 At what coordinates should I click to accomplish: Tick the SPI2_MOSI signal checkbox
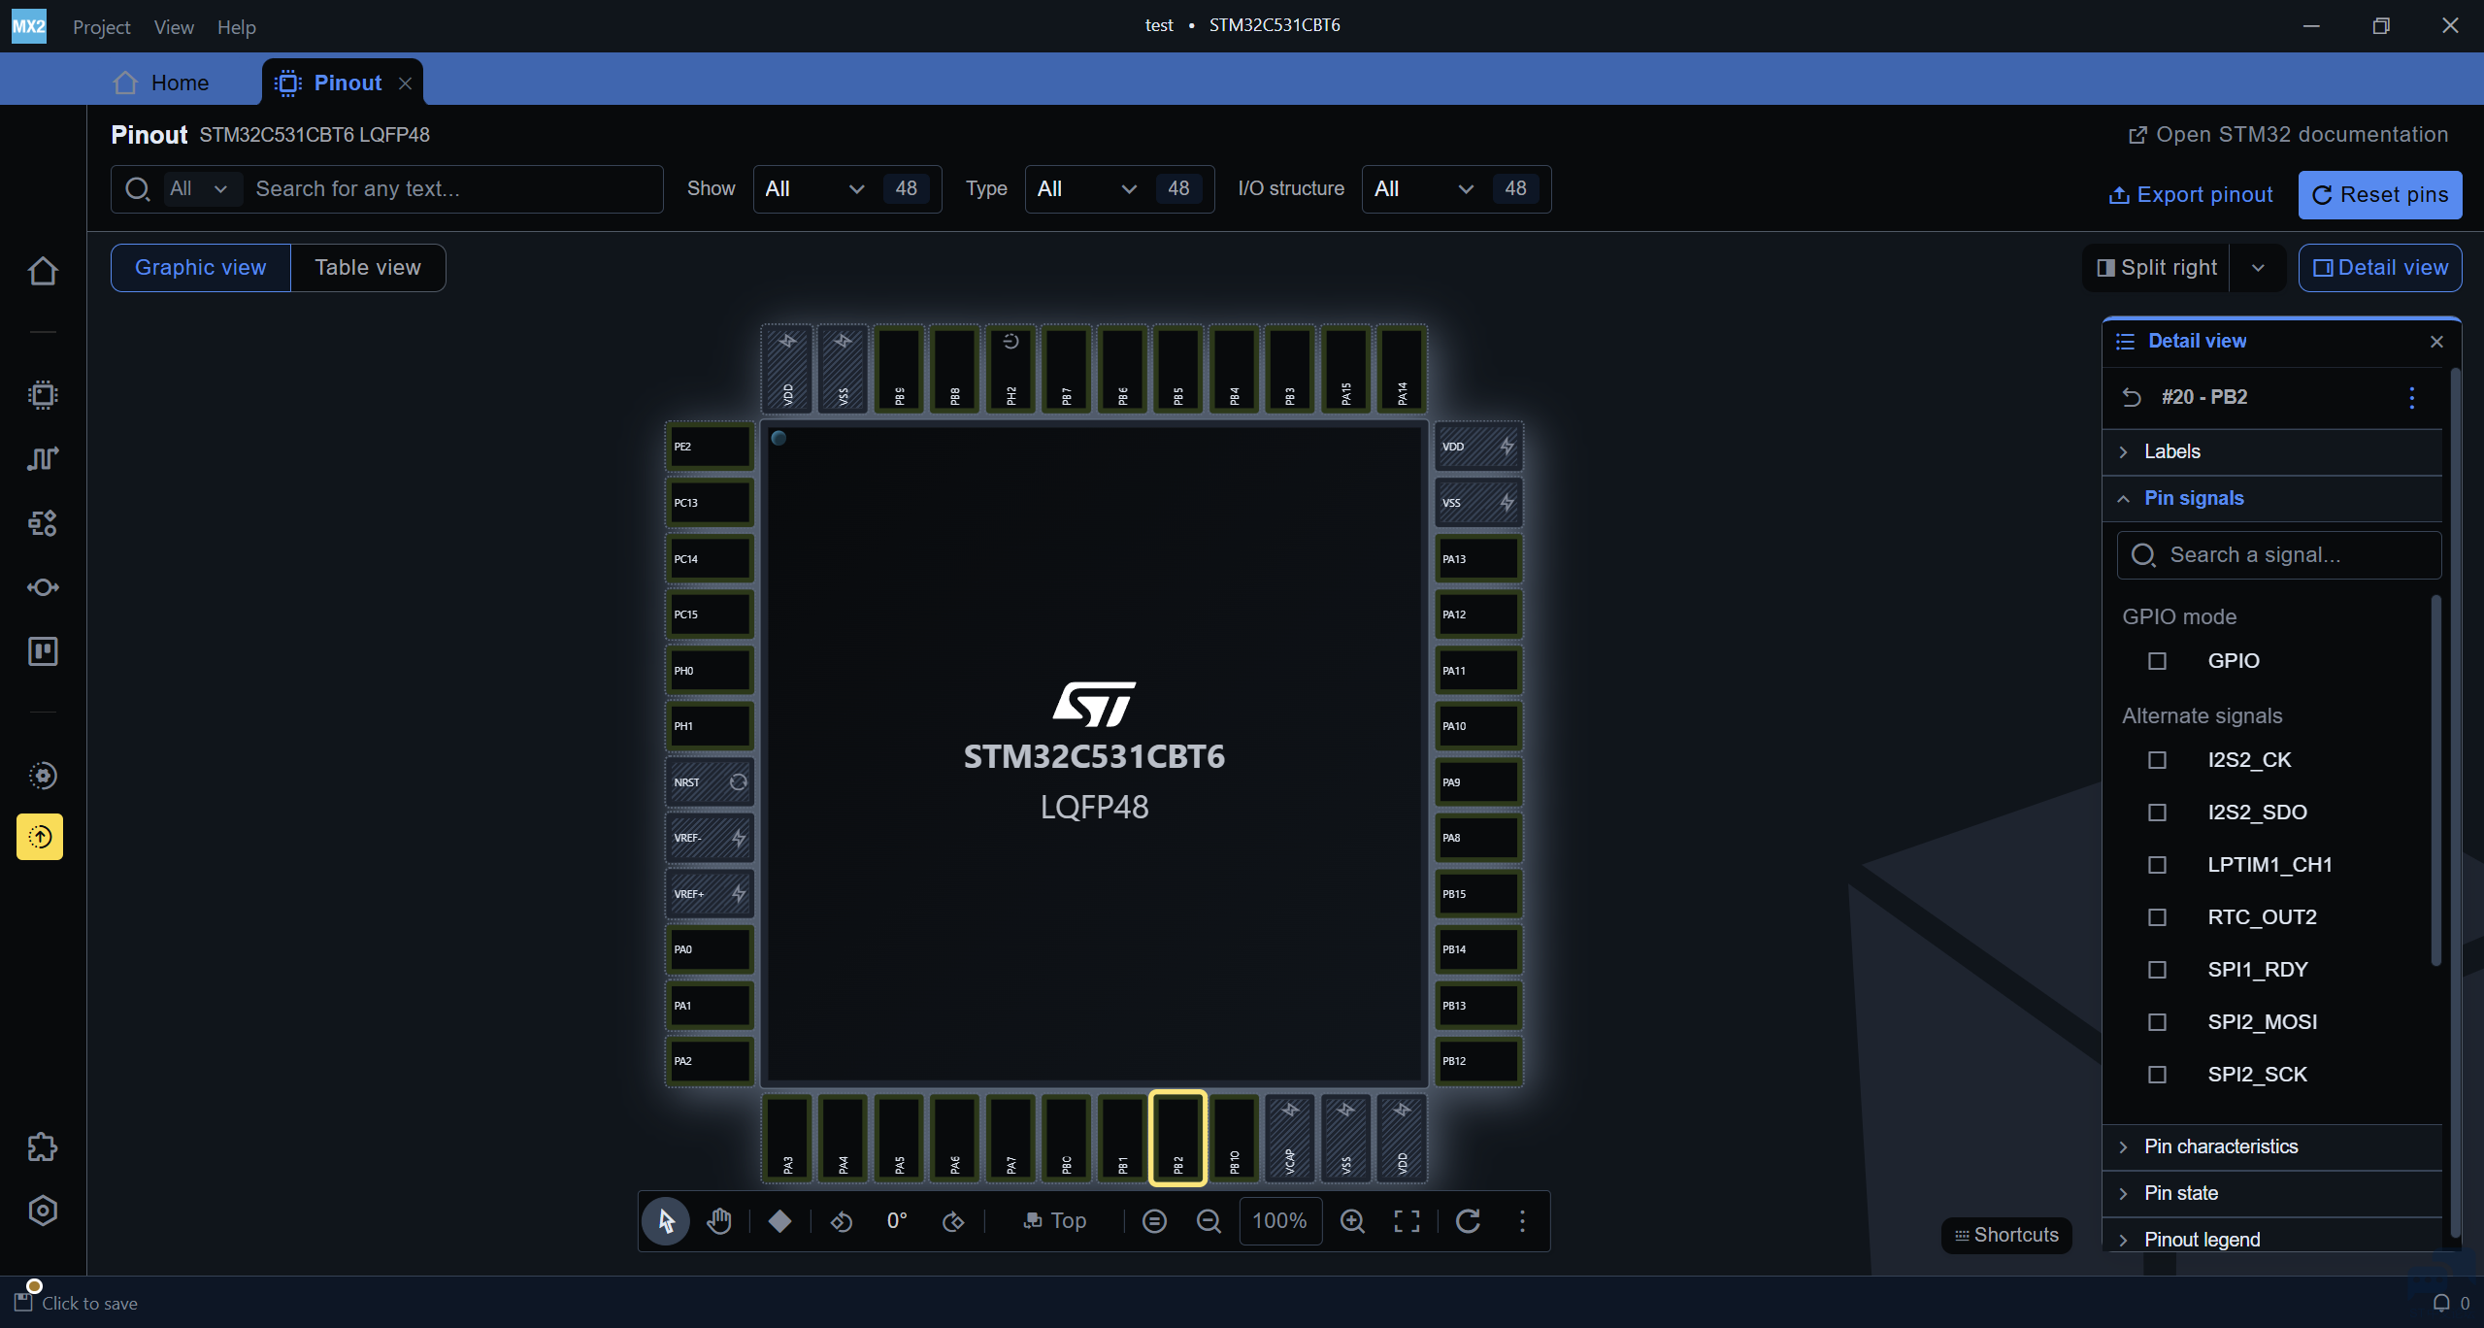2157,1022
